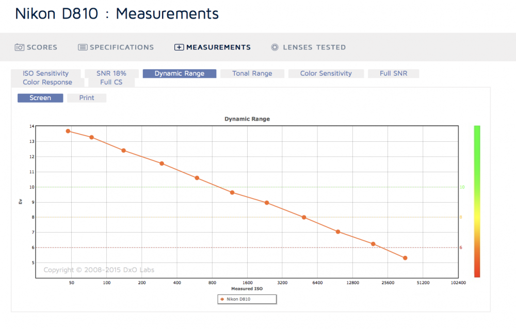Click the Scores camera icon
This screenshot has width=516, height=329.
tap(20, 47)
